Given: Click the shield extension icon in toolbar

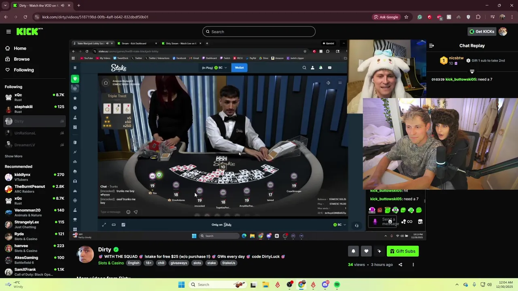Looking at the screenshot, I should point(469,17).
